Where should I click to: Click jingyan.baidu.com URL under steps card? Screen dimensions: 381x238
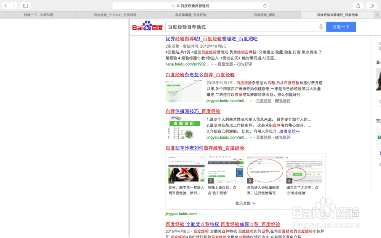(181, 214)
